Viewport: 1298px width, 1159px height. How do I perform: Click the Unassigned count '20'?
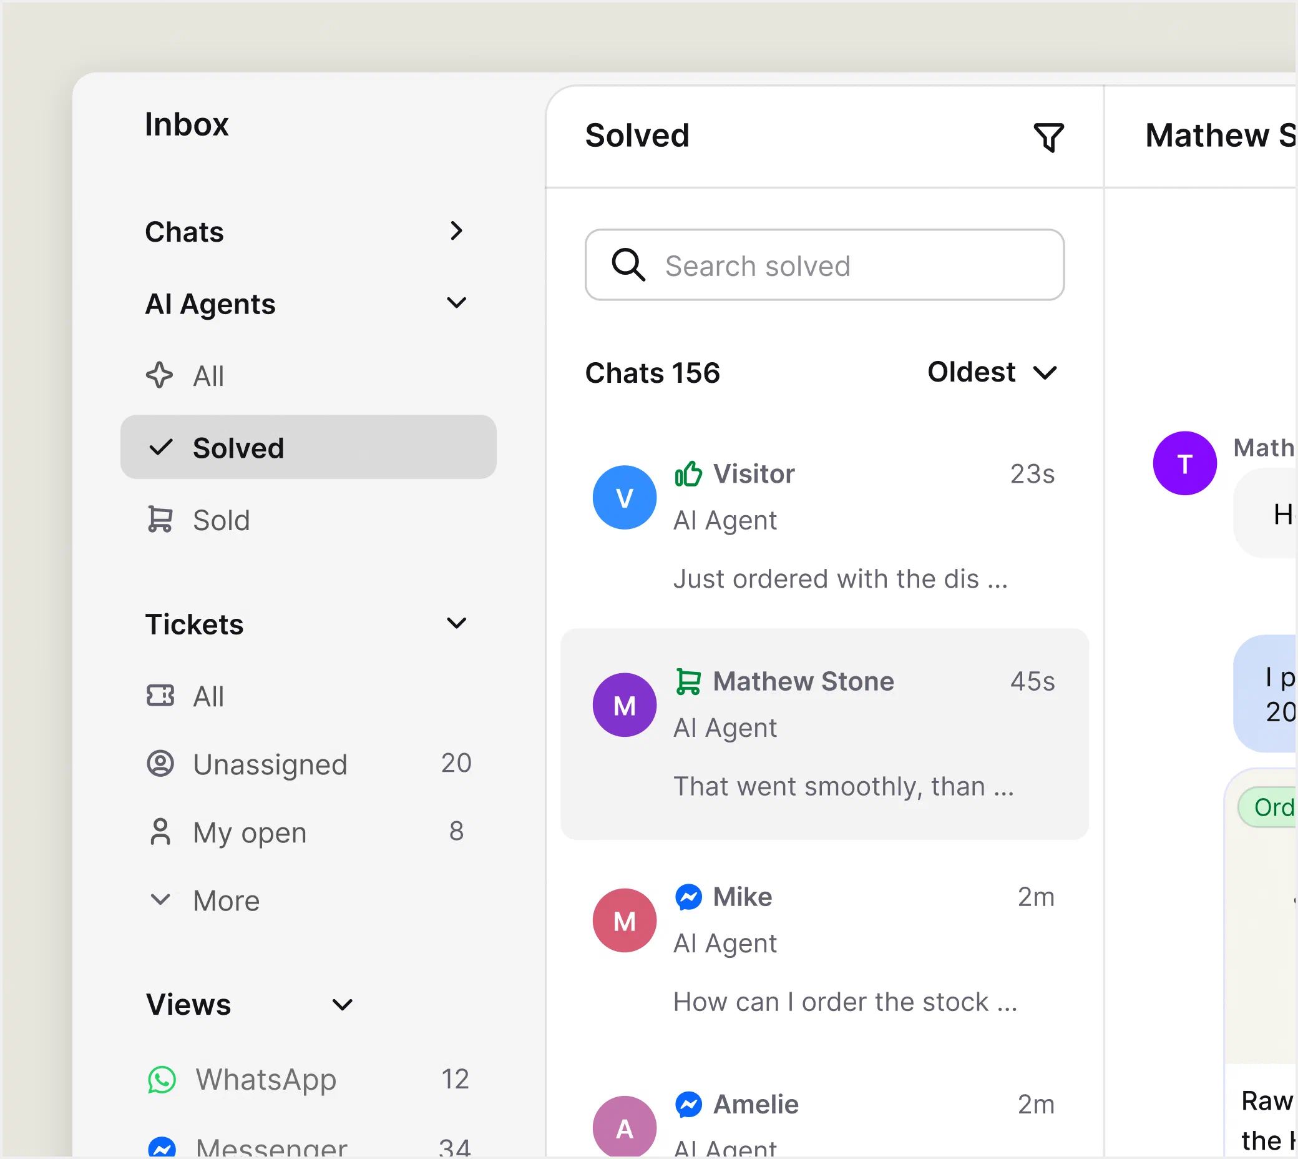(x=456, y=763)
